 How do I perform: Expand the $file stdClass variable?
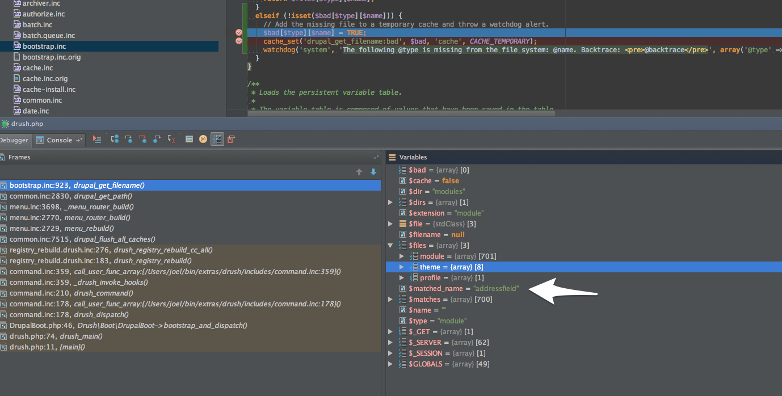(x=390, y=224)
